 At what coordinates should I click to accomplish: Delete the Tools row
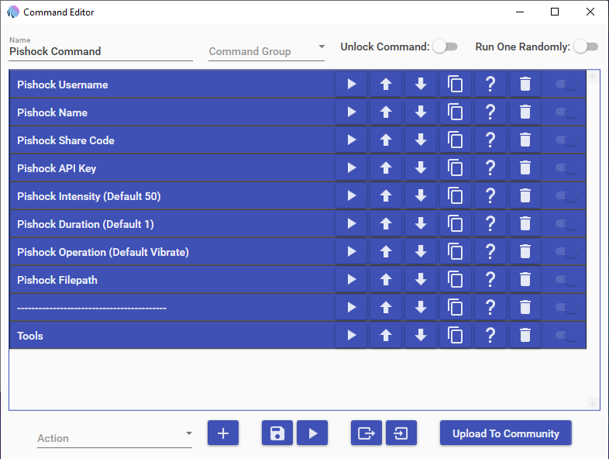coord(525,336)
